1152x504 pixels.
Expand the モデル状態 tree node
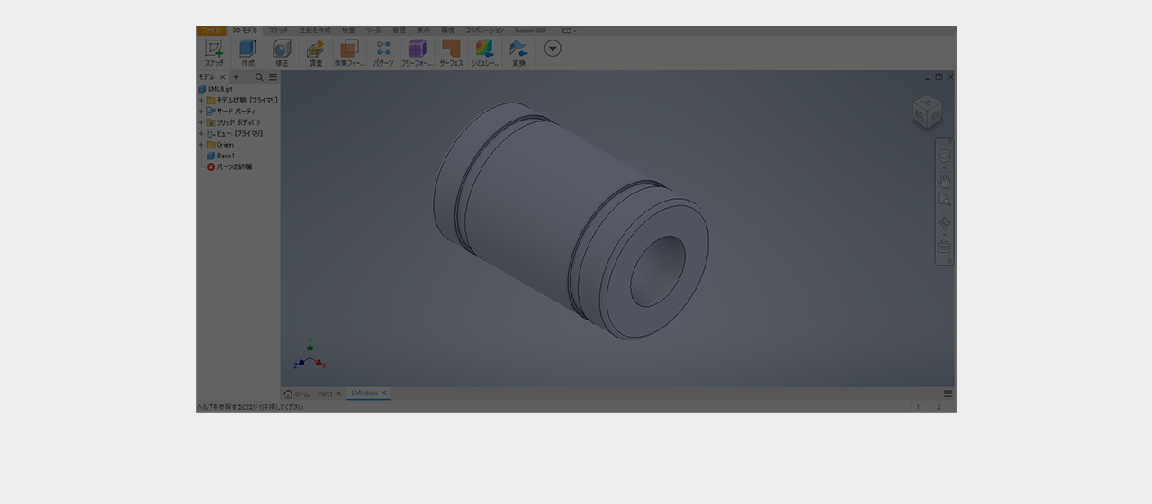coord(201,101)
